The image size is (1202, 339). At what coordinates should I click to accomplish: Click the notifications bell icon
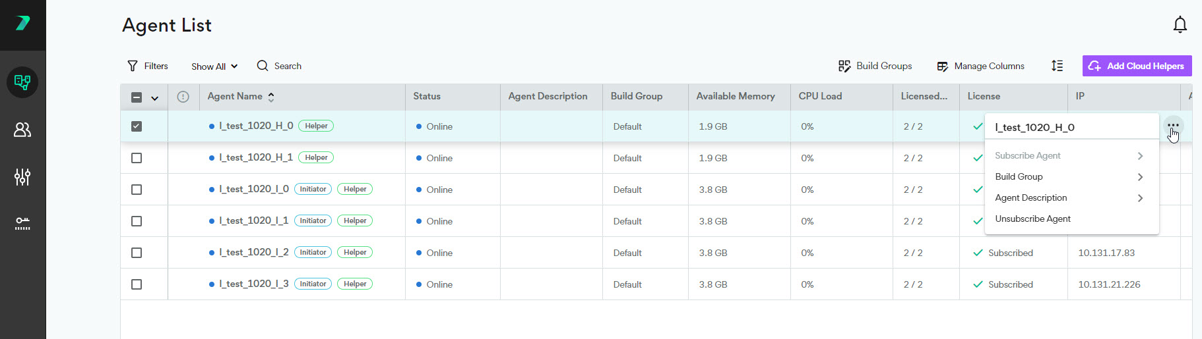click(x=1180, y=25)
